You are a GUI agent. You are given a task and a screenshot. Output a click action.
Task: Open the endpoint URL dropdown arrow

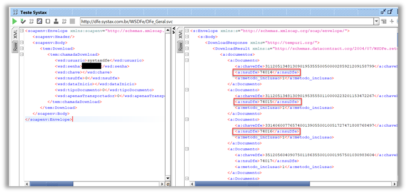(376, 22)
